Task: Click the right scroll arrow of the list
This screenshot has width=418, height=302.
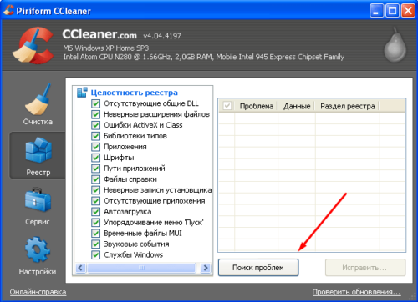Action: (206, 268)
